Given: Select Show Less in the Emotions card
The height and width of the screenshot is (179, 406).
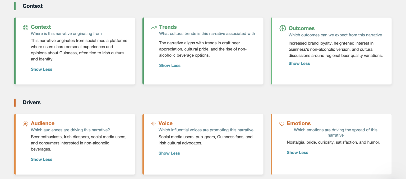Looking at the screenshot, I should (297, 153).
